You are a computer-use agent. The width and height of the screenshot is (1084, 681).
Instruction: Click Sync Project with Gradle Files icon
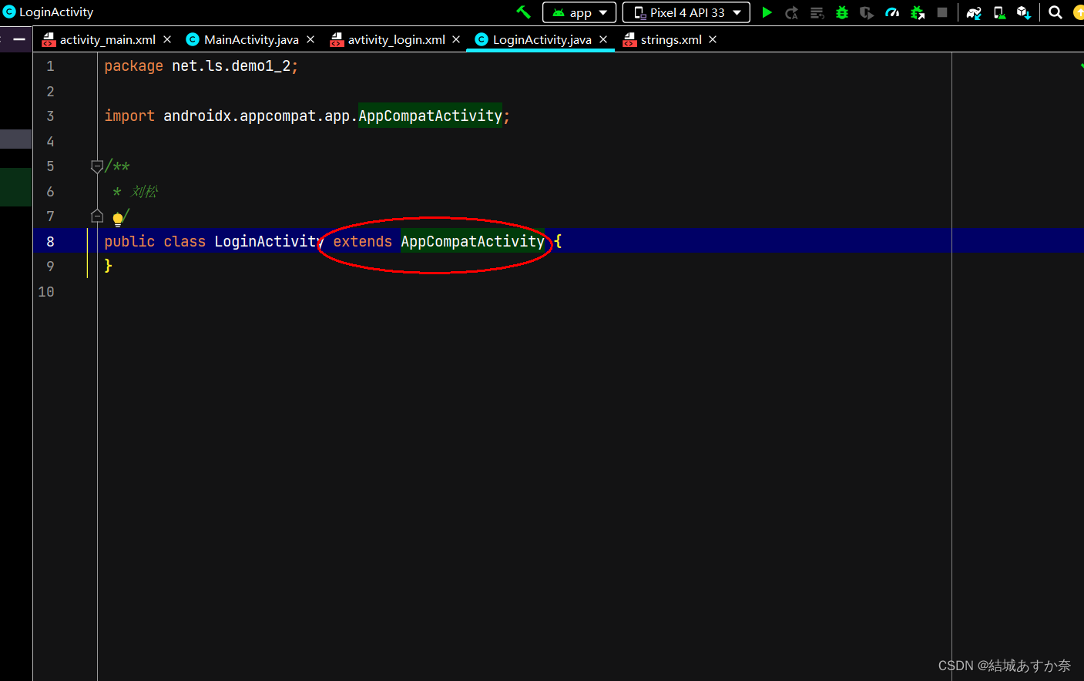click(x=974, y=12)
